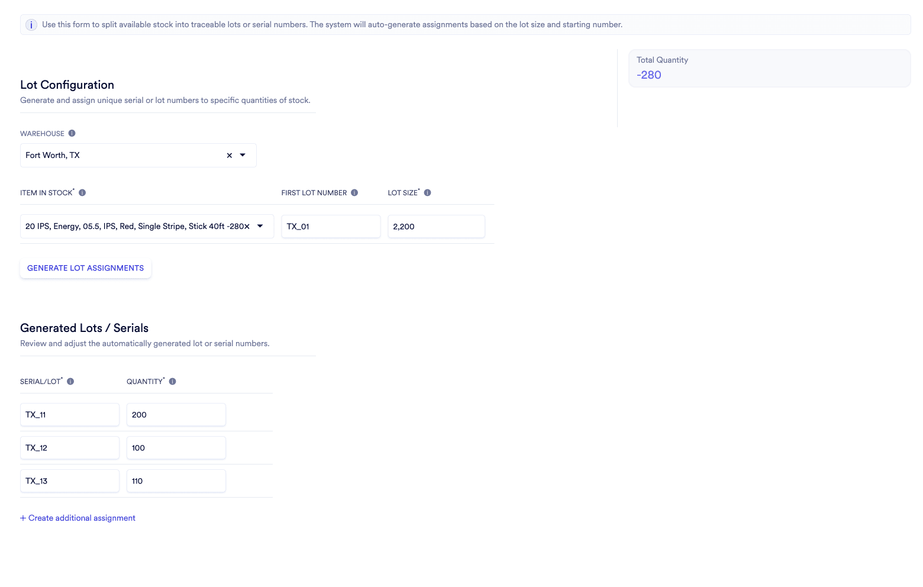
Task: Click the quantity field for TX_13
Action: (176, 480)
